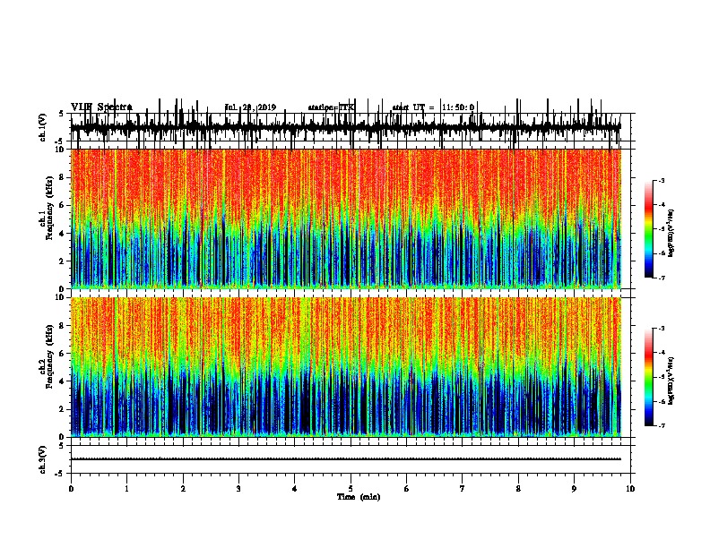The height and width of the screenshot is (548, 710).
Task: Click time axis tick label '5'
Action: coord(351,489)
